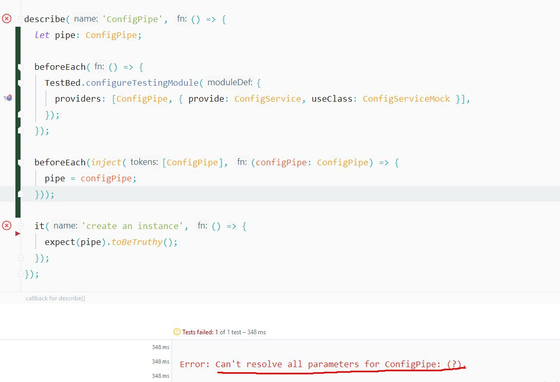560x382 pixels.
Task: Click the 'ConfigPipe' string in describe
Action: pos(132,19)
